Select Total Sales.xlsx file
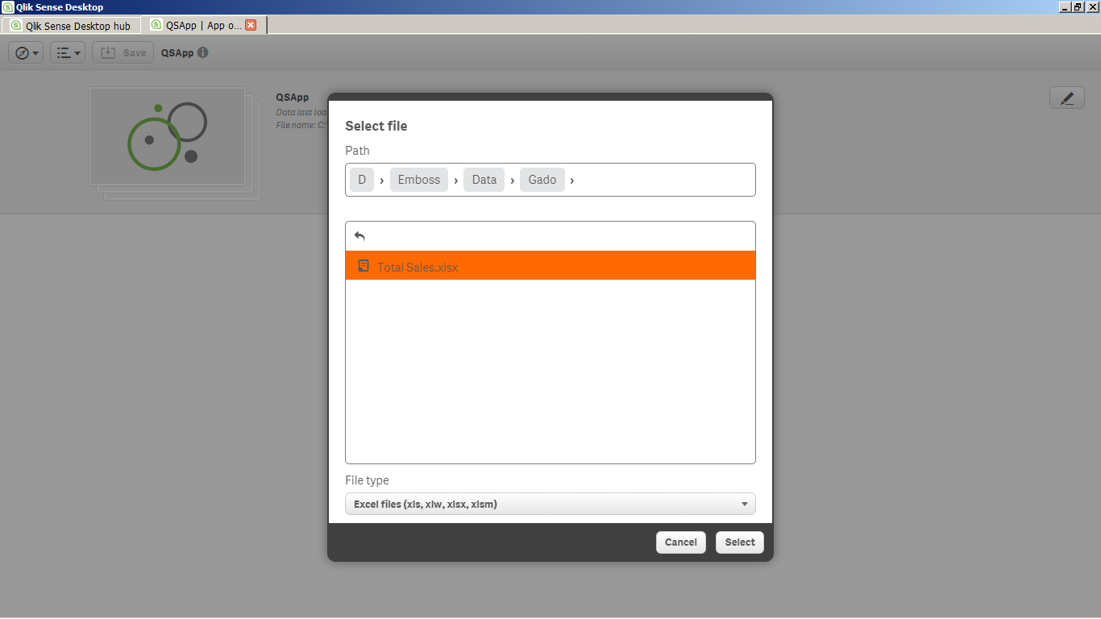This screenshot has height=619, width=1101. 550,265
